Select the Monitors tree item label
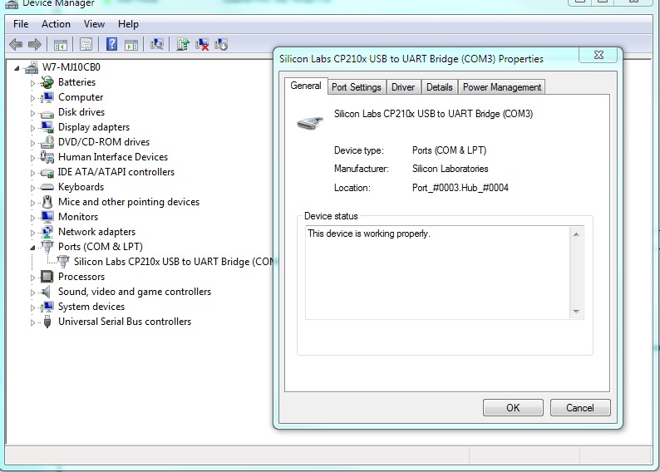This screenshot has width=660, height=472. 78,217
